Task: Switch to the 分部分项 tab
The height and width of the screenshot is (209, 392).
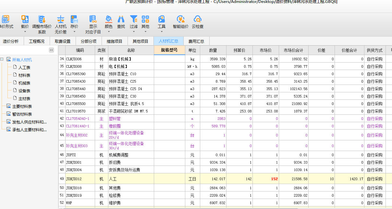Action: tap(89, 41)
